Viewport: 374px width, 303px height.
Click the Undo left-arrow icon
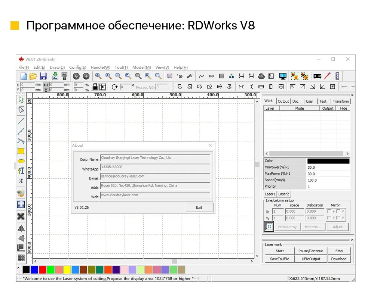pos(76,76)
